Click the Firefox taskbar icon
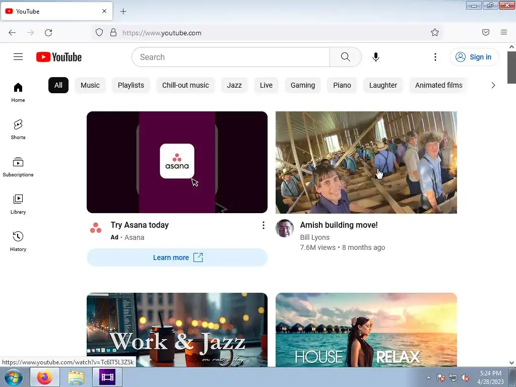Screen dimensions: 516x387 45,377
